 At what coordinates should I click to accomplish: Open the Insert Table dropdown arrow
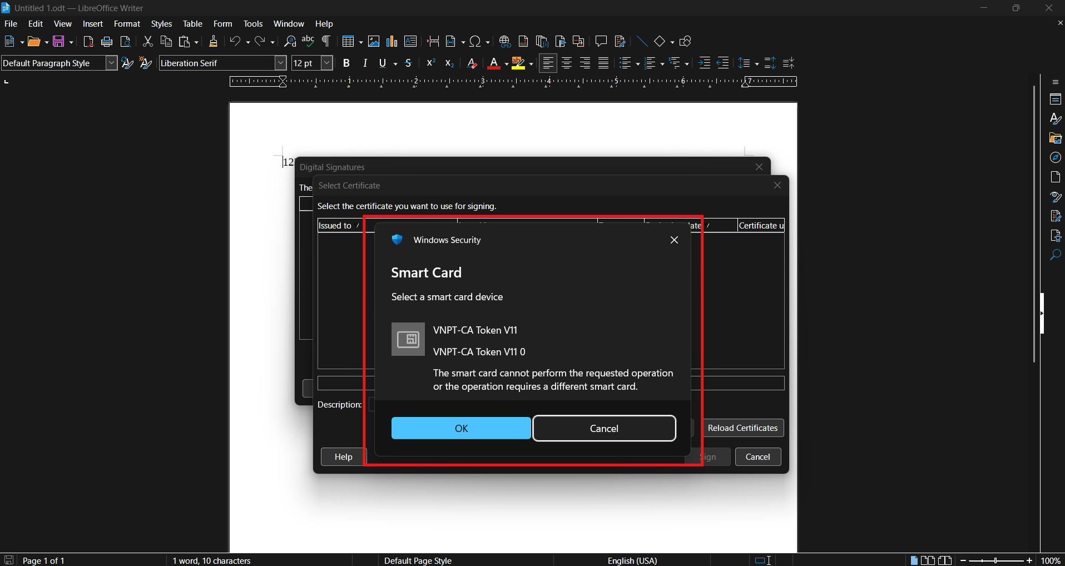tap(361, 42)
